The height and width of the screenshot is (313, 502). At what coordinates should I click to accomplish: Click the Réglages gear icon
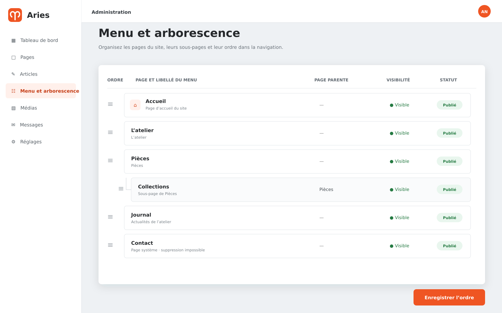13,142
